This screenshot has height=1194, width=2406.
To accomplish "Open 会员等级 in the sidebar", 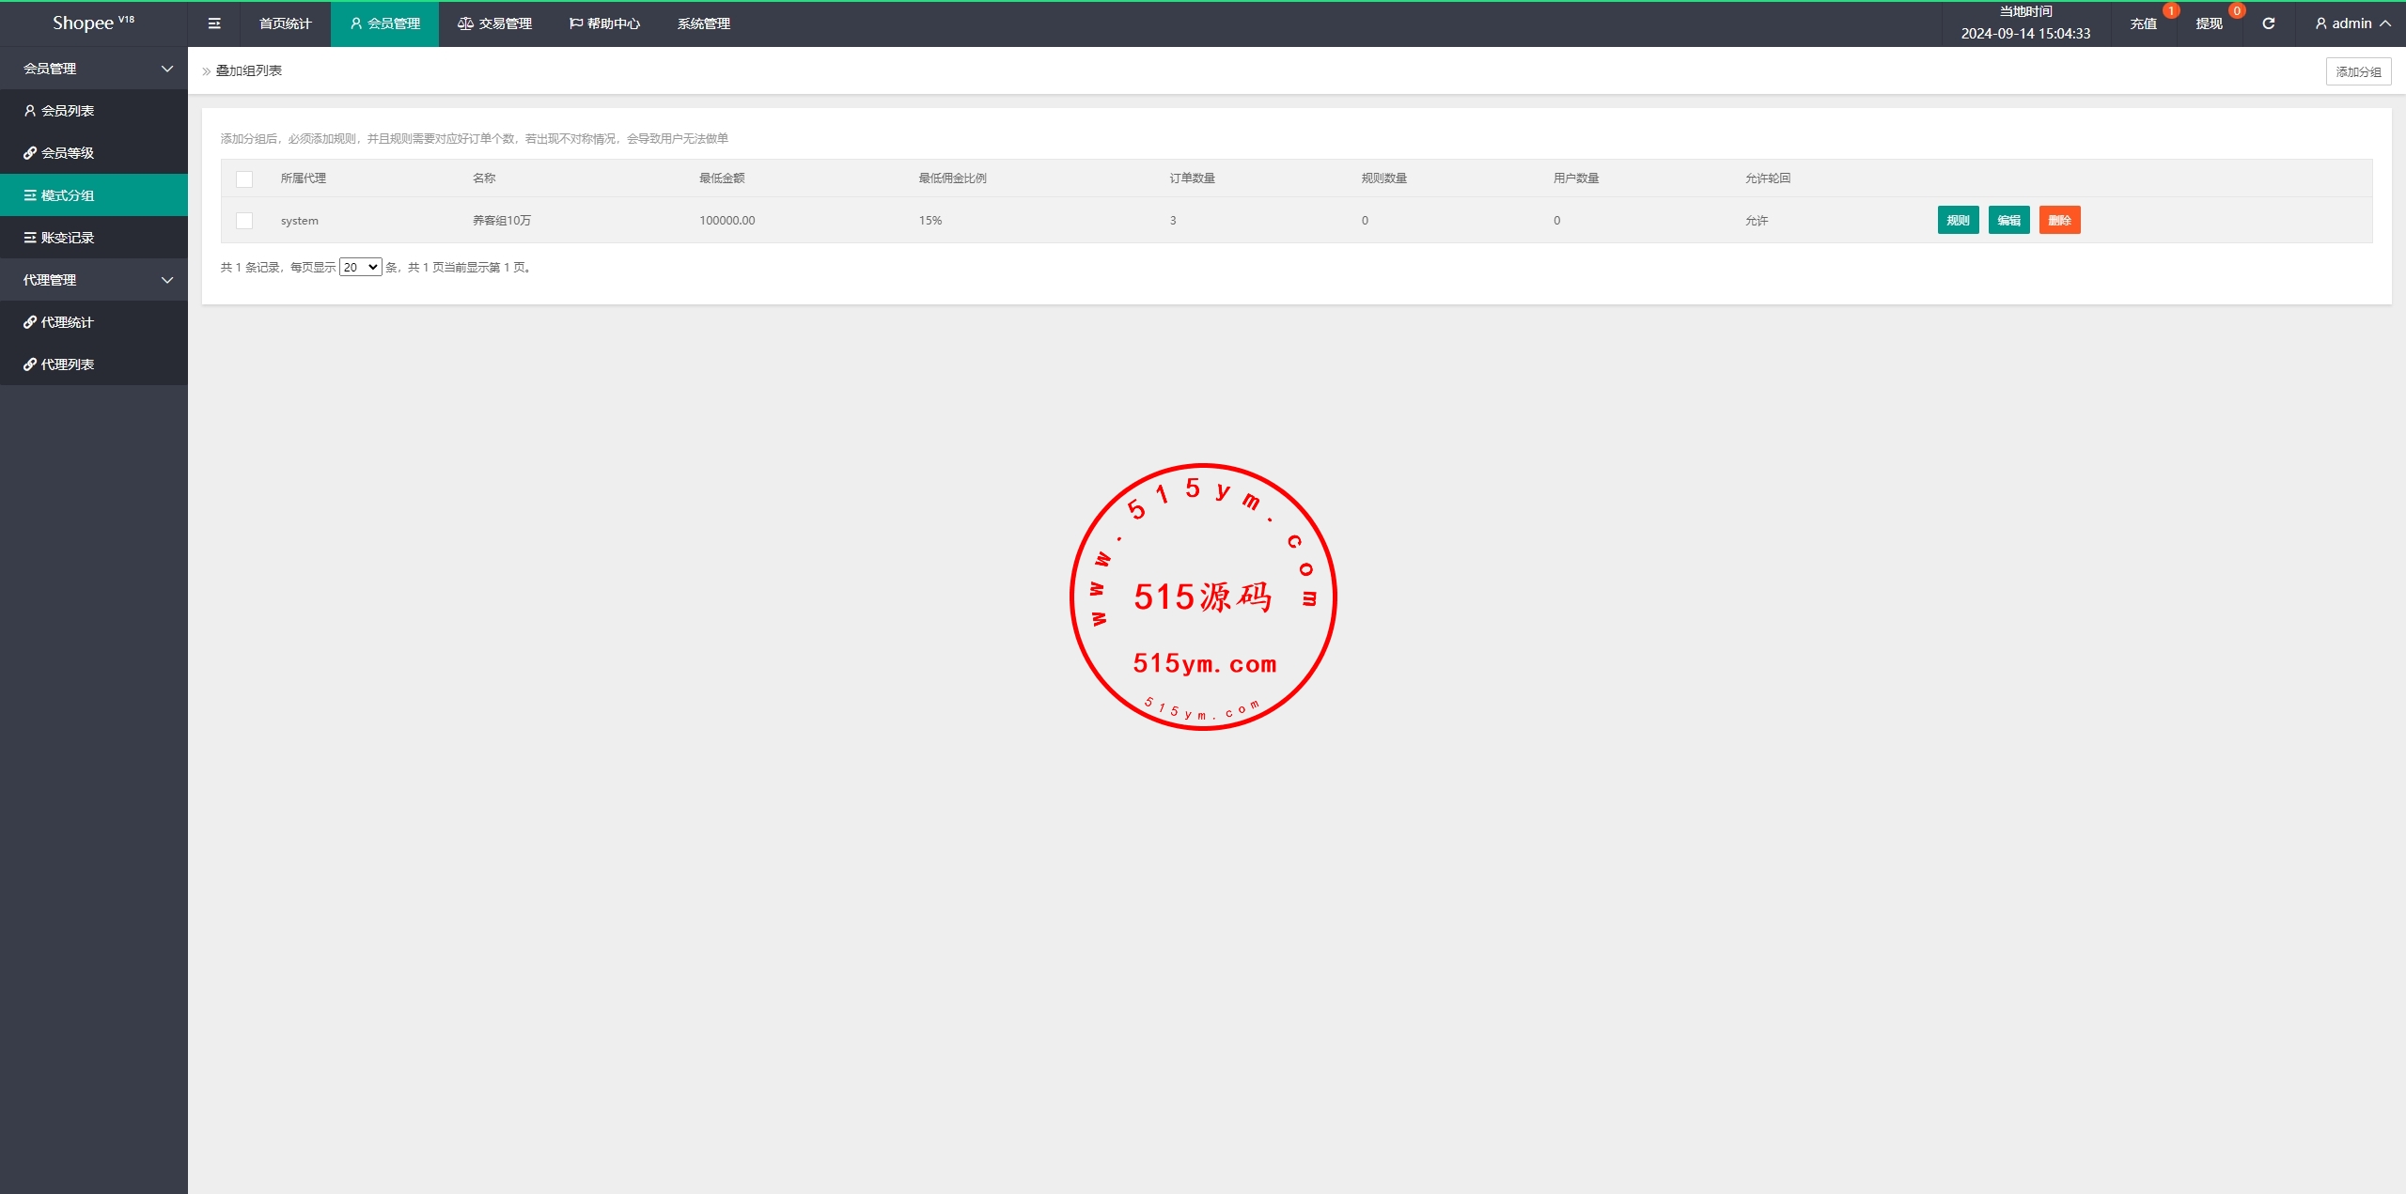I will pyautogui.click(x=68, y=153).
